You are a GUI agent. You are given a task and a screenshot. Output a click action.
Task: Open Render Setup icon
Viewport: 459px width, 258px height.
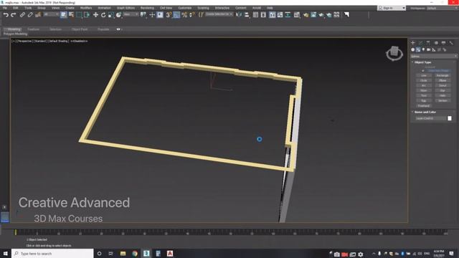tap(306, 15)
